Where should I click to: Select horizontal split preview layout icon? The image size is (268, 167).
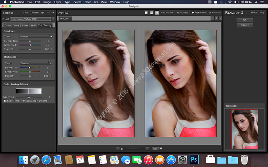point(152,13)
